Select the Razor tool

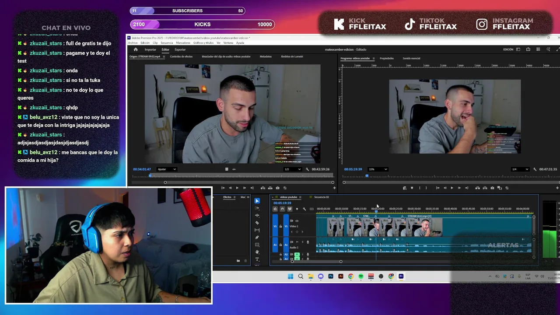pyautogui.click(x=257, y=223)
